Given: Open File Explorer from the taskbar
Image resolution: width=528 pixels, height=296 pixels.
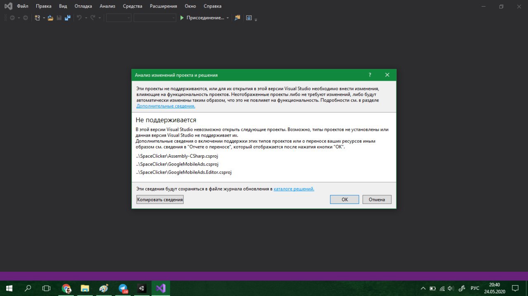Looking at the screenshot, I should (85, 288).
